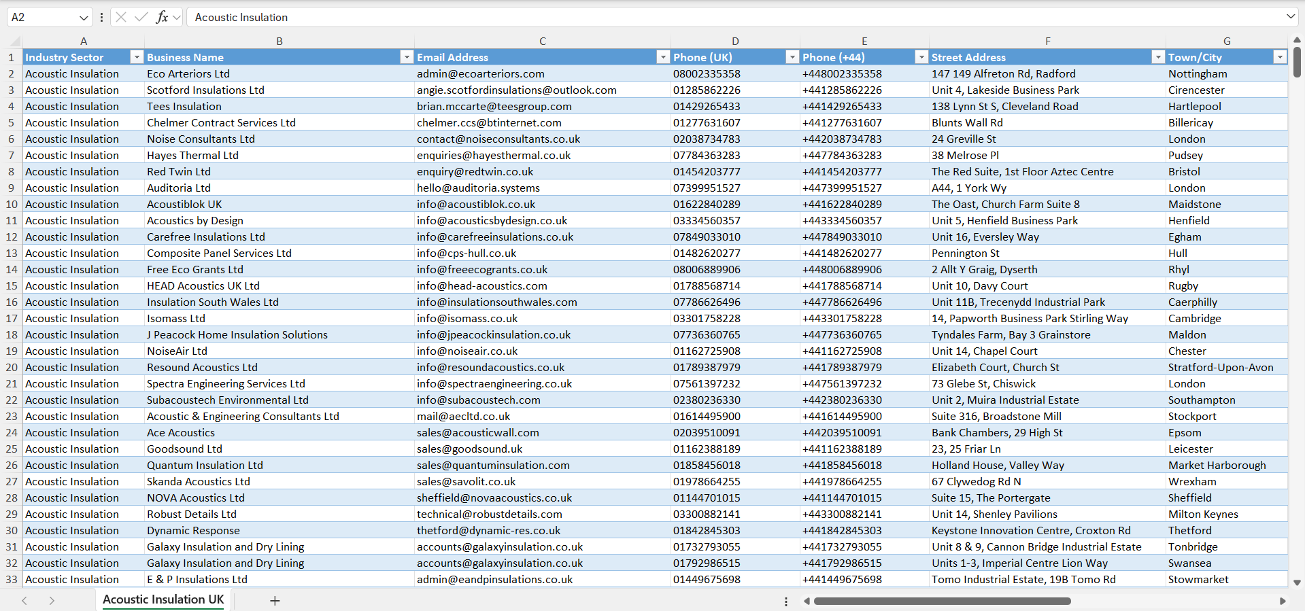The height and width of the screenshot is (611, 1305).
Task: Open the Phone (+44) filter dropdown
Action: tap(921, 57)
